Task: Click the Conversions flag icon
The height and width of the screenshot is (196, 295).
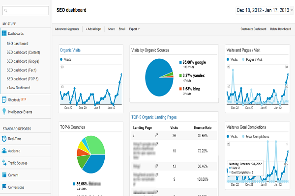Action: point(4,187)
